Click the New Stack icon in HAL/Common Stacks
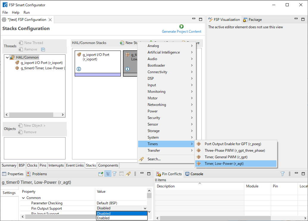308x221 pixels. point(122,43)
